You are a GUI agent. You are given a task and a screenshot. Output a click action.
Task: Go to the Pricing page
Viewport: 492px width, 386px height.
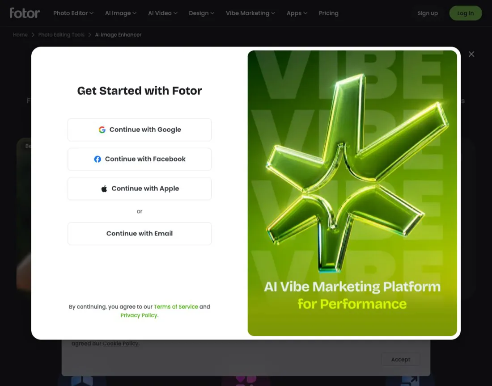[329, 13]
